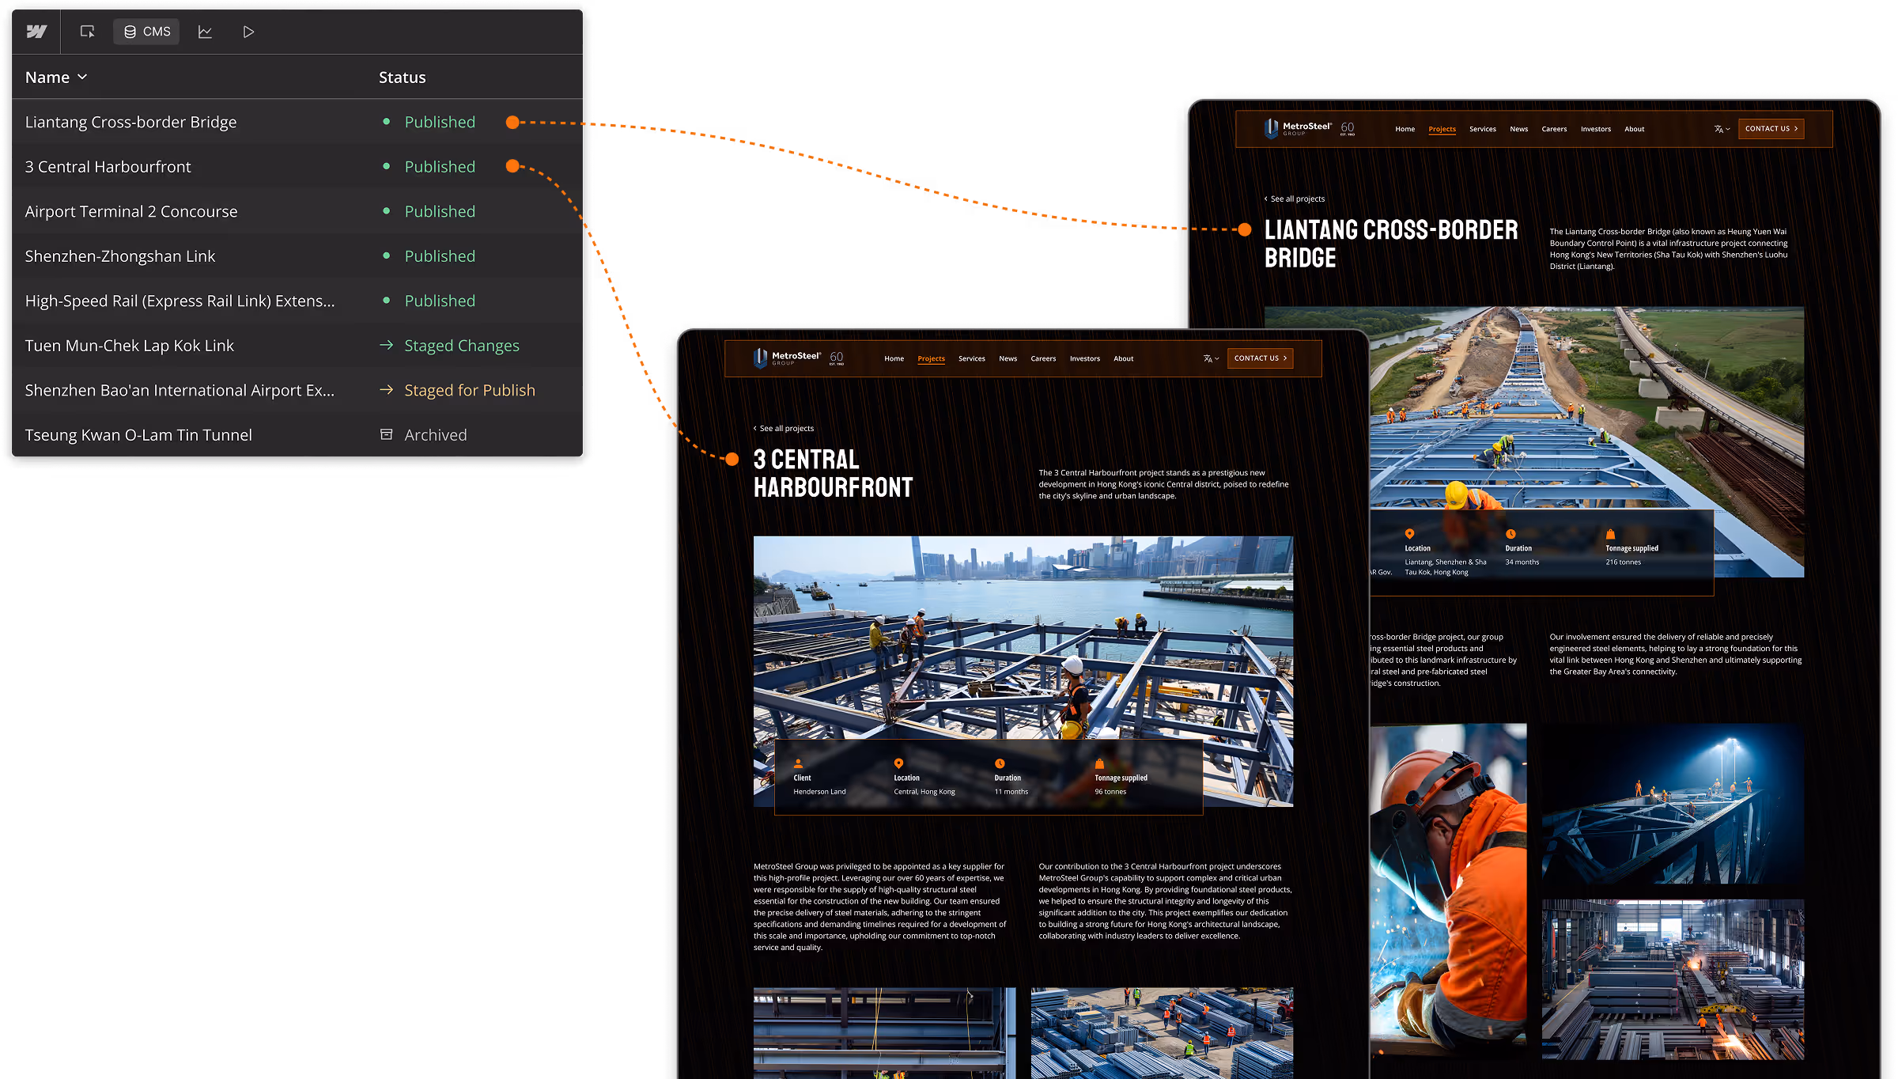The height and width of the screenshot is (1079, 1898).
Task: Open the Webflow logo menu
Action: pos(36,32)
